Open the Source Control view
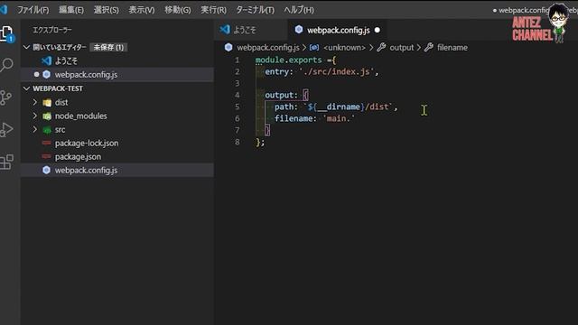Viewport: 578px width, 325px height. [x=5, y=97]
